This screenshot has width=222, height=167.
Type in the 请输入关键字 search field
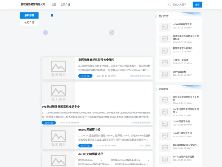pos(181,5)
